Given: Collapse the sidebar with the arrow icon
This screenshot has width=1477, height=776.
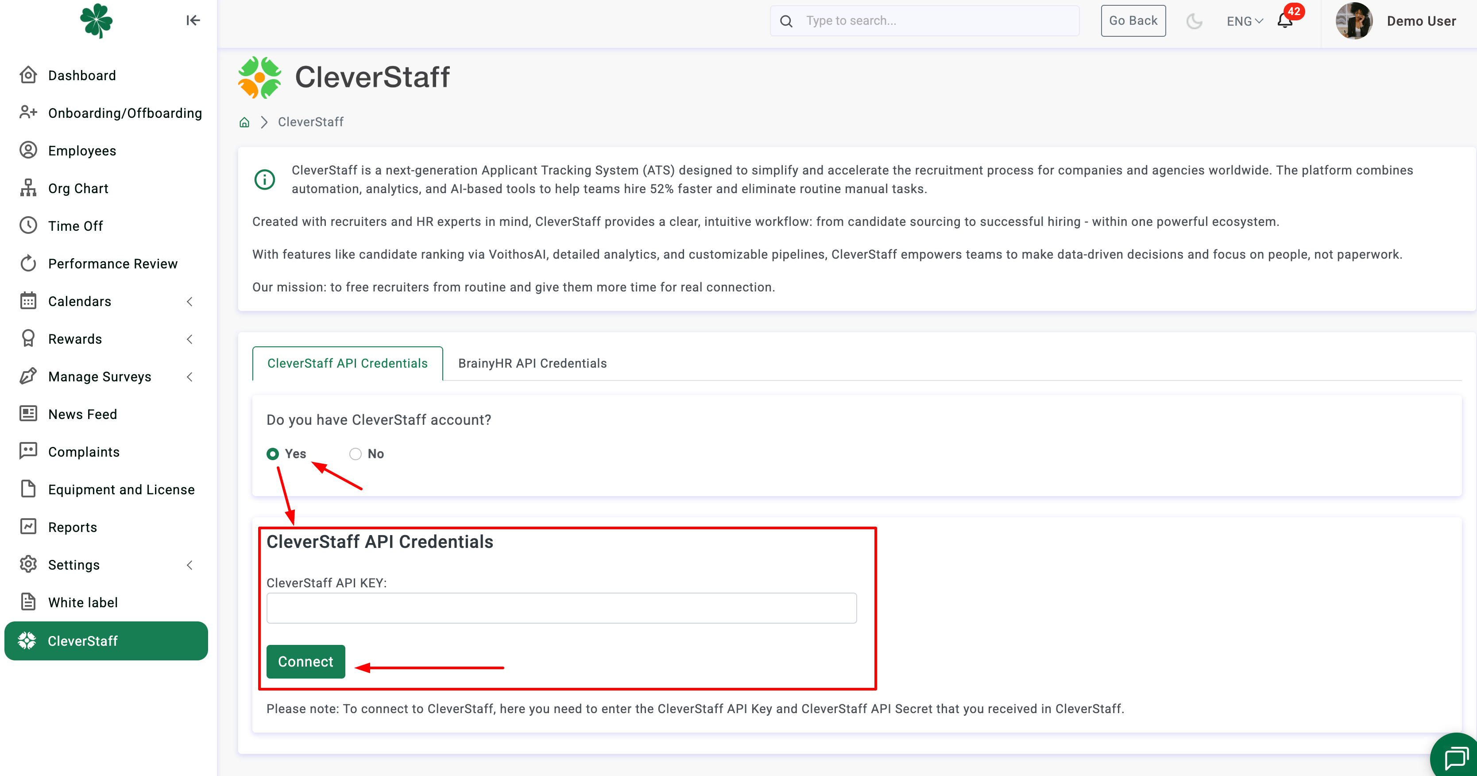Looking at the screenshot, I should tap(193, 21).
